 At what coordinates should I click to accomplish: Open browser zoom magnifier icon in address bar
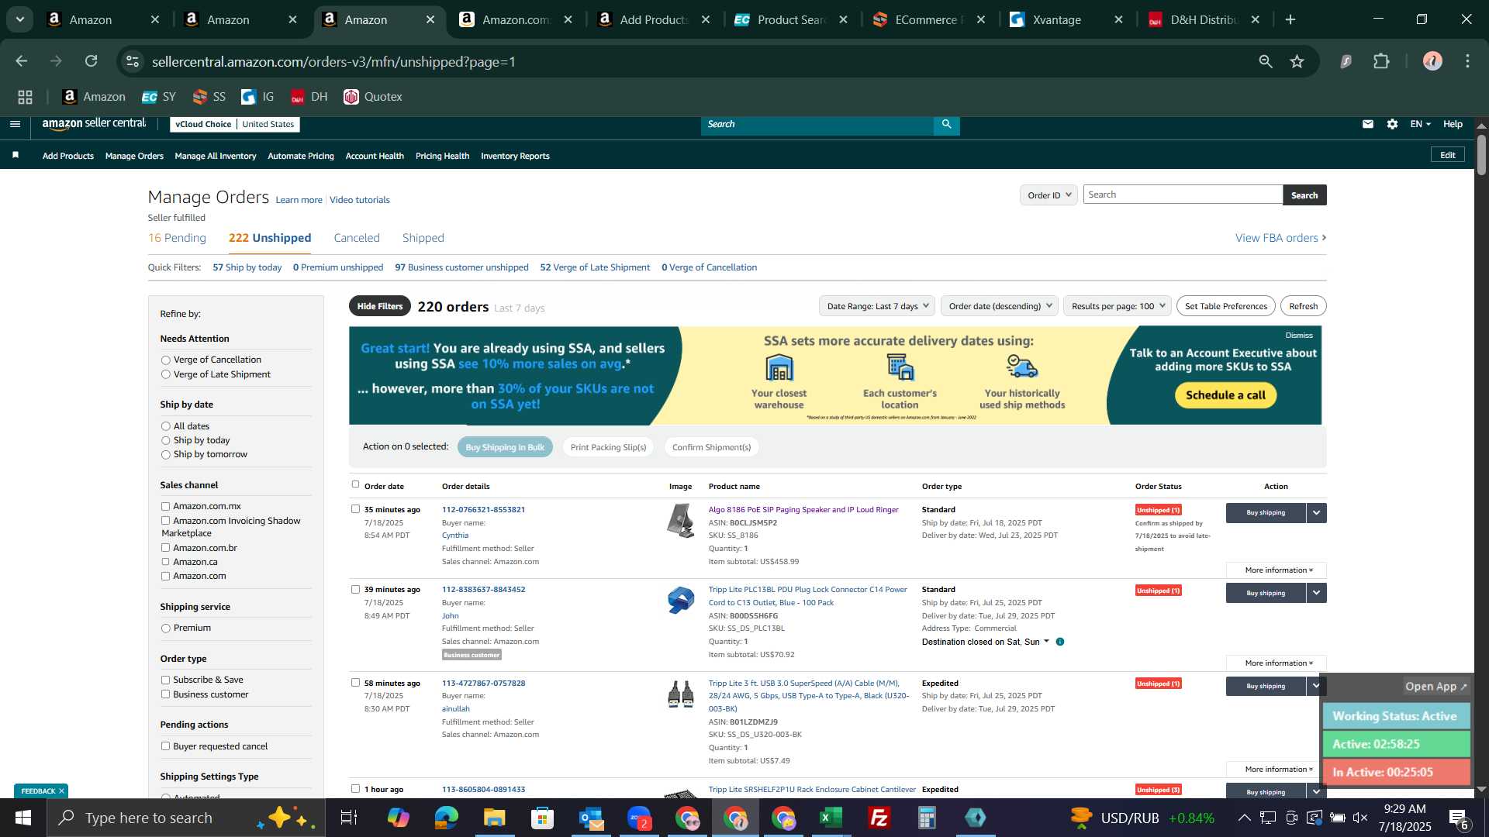tap(1266, 61)
